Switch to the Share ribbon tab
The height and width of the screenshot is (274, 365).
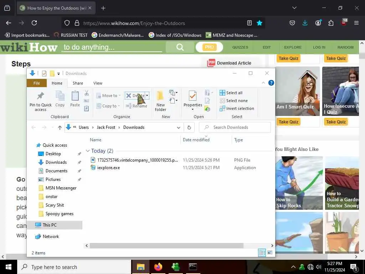pos(78,83)
